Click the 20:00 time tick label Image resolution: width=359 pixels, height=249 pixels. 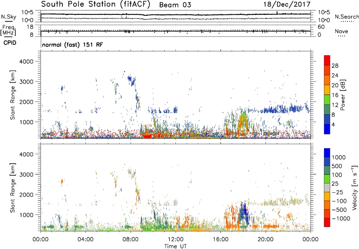265,239
